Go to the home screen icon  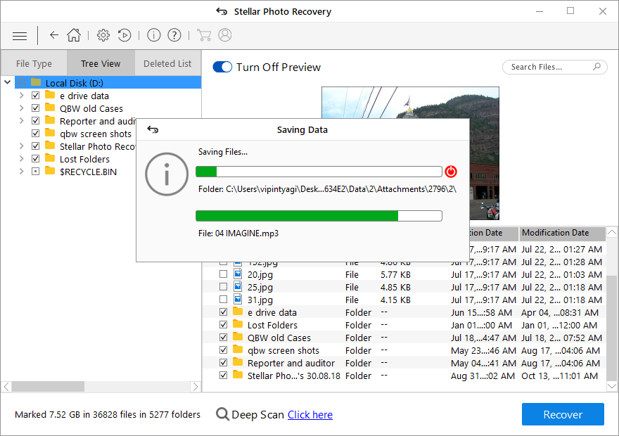(x=74, y=35)
